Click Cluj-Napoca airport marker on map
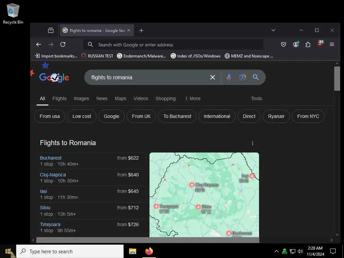 click(192, 185)
